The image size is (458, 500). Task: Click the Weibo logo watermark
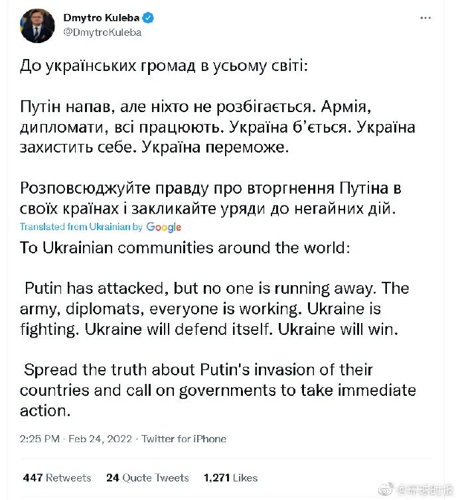click(x=386, y=489)
